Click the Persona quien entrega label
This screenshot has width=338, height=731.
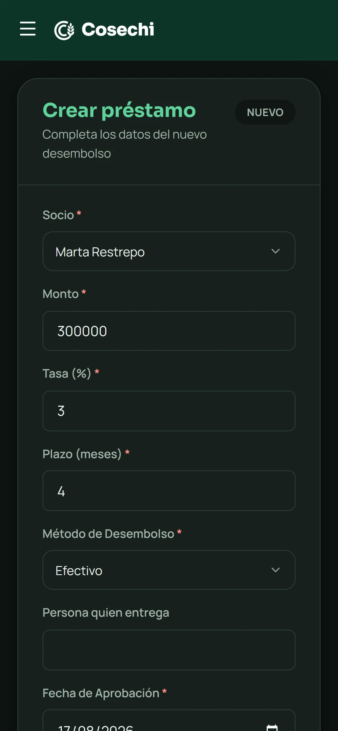pyautogui.click(x=106, y=613)
